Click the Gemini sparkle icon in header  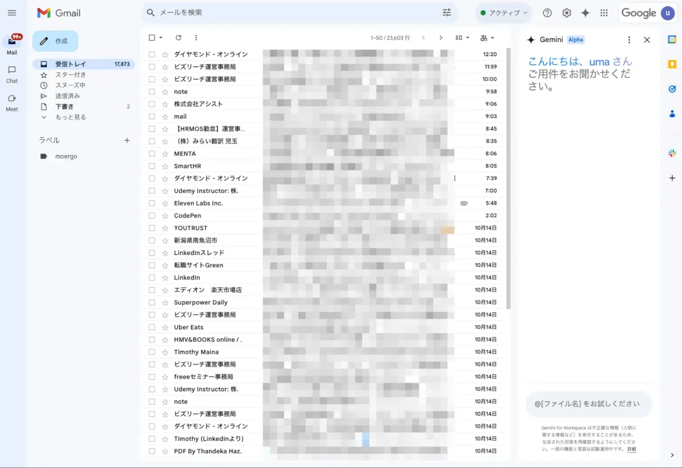(x=585, y=12)
